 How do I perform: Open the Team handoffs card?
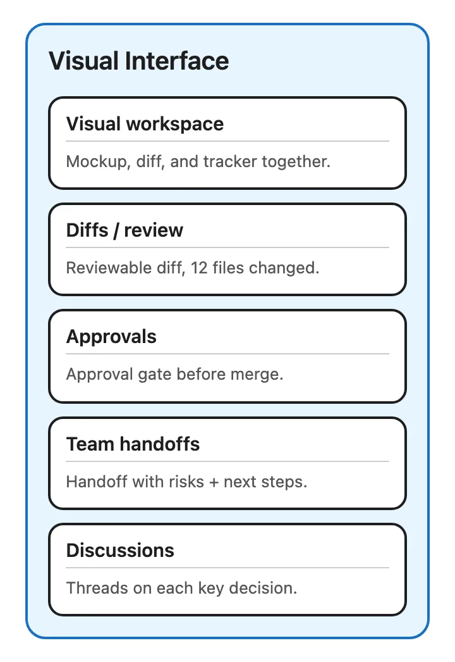point(227,463)
